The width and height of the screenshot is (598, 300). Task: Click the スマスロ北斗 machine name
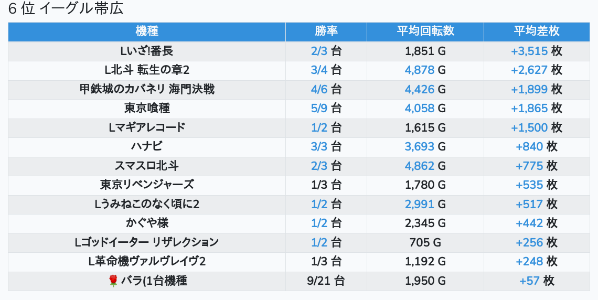147,166
